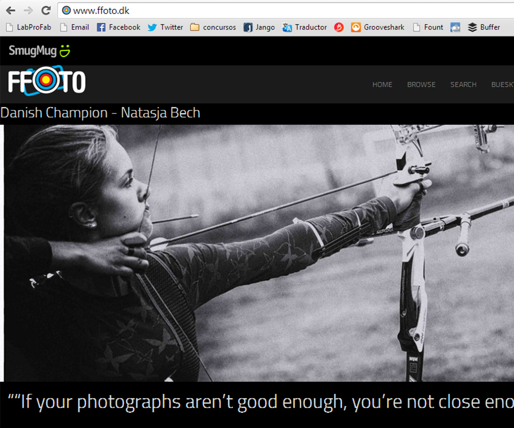Open the BROWSE menu item
Image resolution: width=514 pixels, height=428 pixels.
(x=421, y=85)
